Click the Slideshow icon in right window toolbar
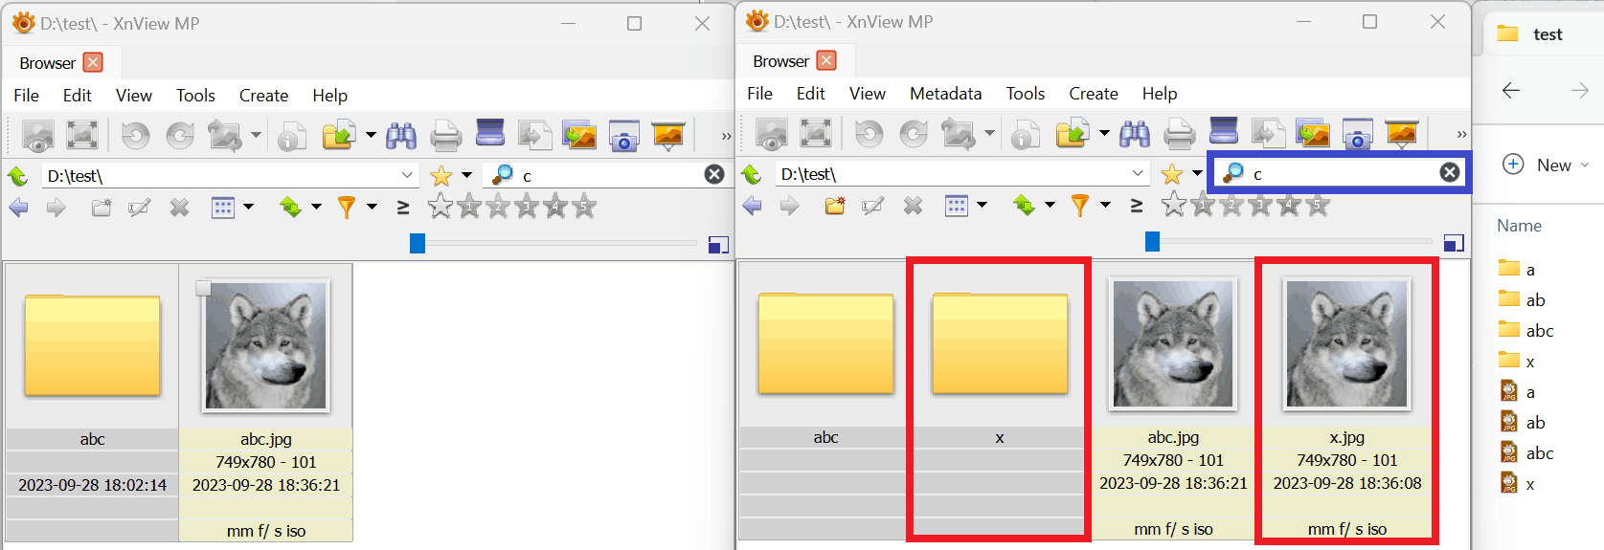The width and height of the screenshot is (1604, 550). [x=1401, y=134]
